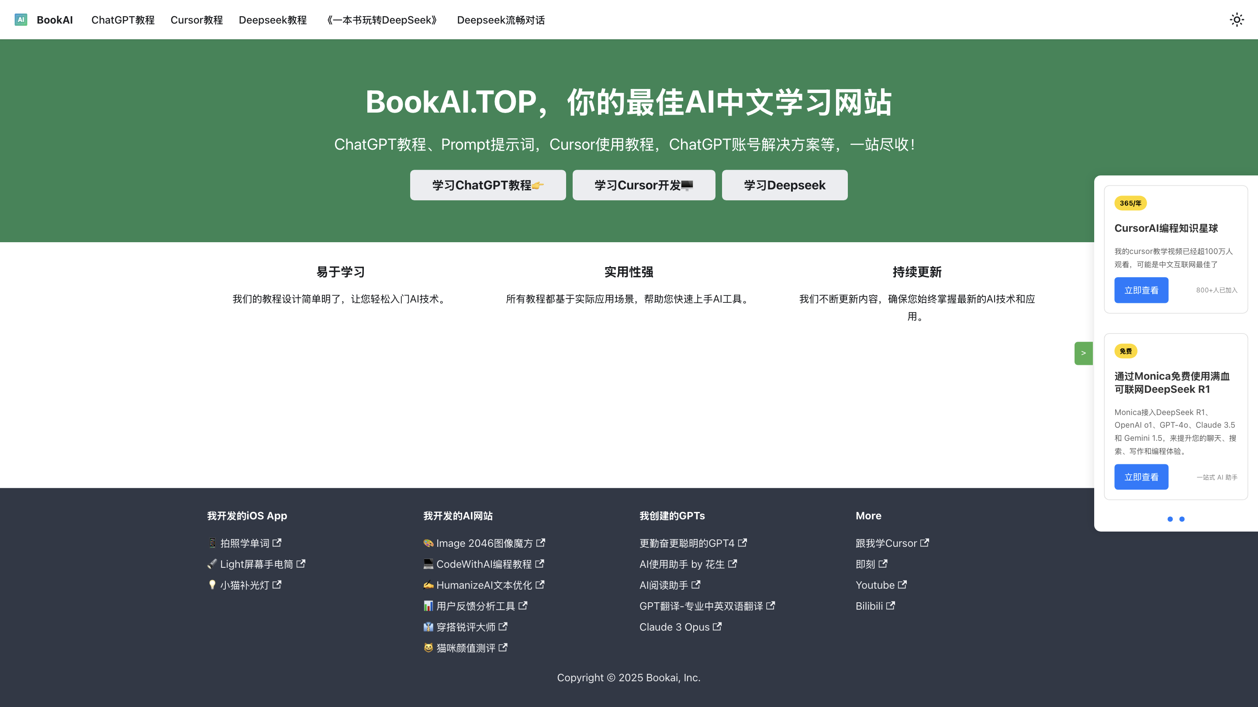
Task: Click the BookAI logo icon
Action: click(21, 20)
